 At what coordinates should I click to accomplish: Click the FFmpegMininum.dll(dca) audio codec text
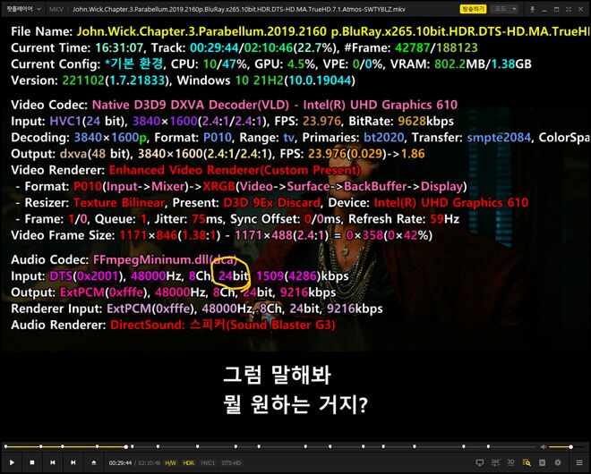tap(165, 259)
